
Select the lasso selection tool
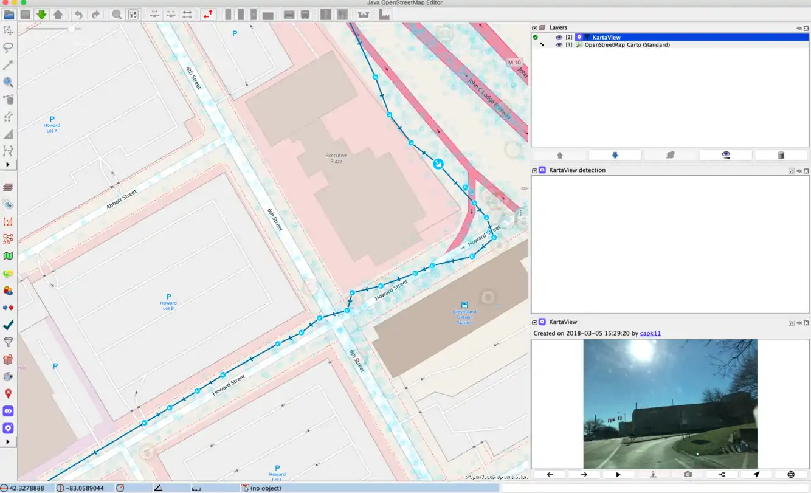click(x=9, y=47)
